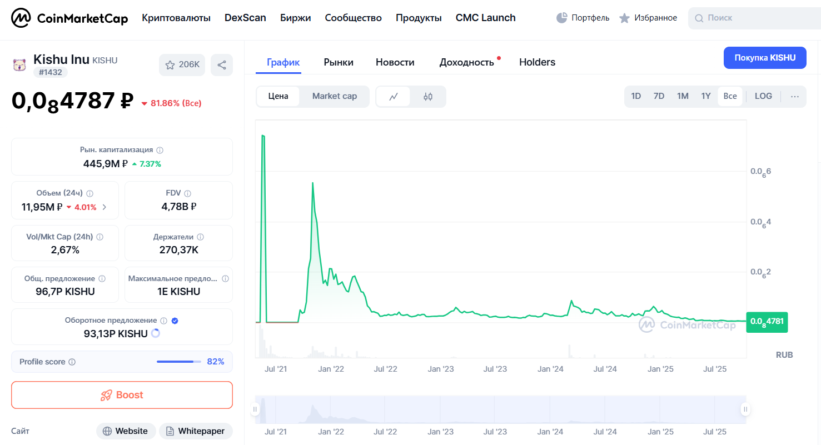Click the Портфель pie chart icon
Image resolution: width=821 pixels, height=445 pixels.
tap(562, 18)
